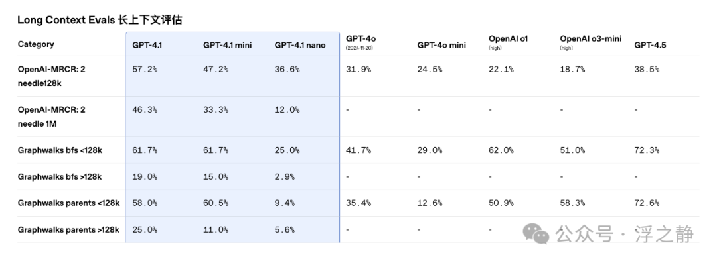Select the GPT-4.1 column header
This screenshot has width=717, height=263.
point(147,45)
